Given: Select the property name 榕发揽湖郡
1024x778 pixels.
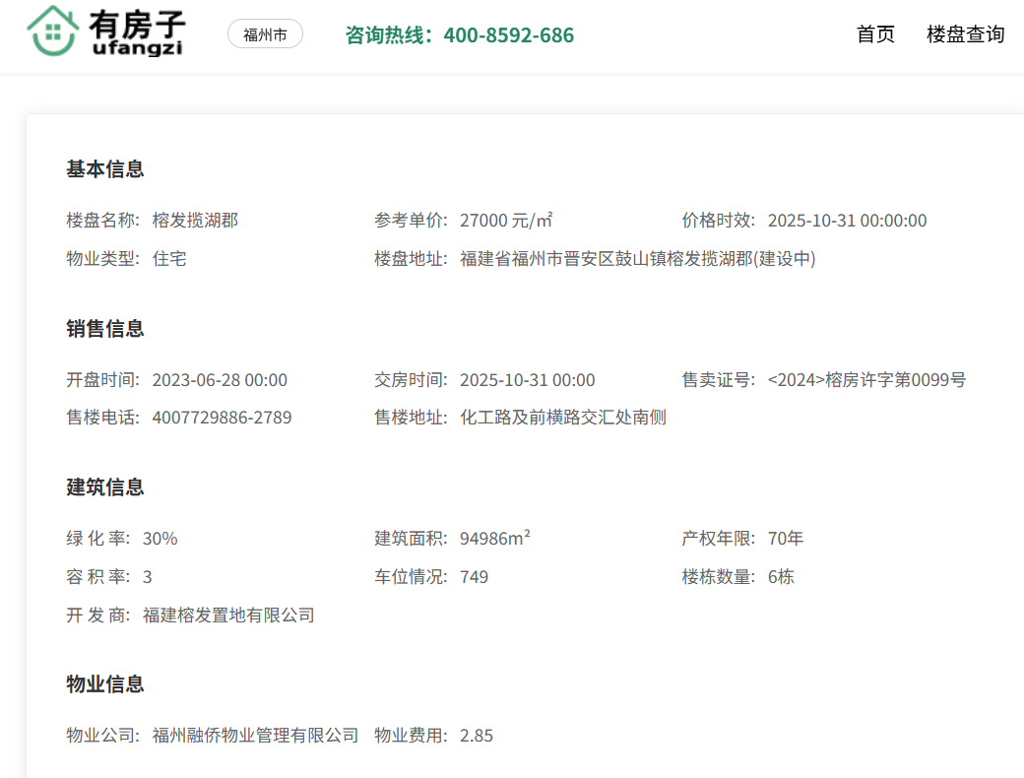Looking at the screenshot, I should click(195, 221).
